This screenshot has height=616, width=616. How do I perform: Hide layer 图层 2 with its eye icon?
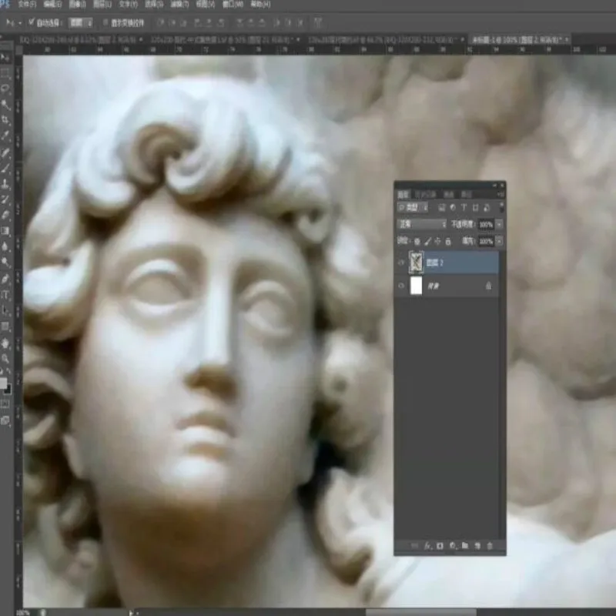(402, 263)
